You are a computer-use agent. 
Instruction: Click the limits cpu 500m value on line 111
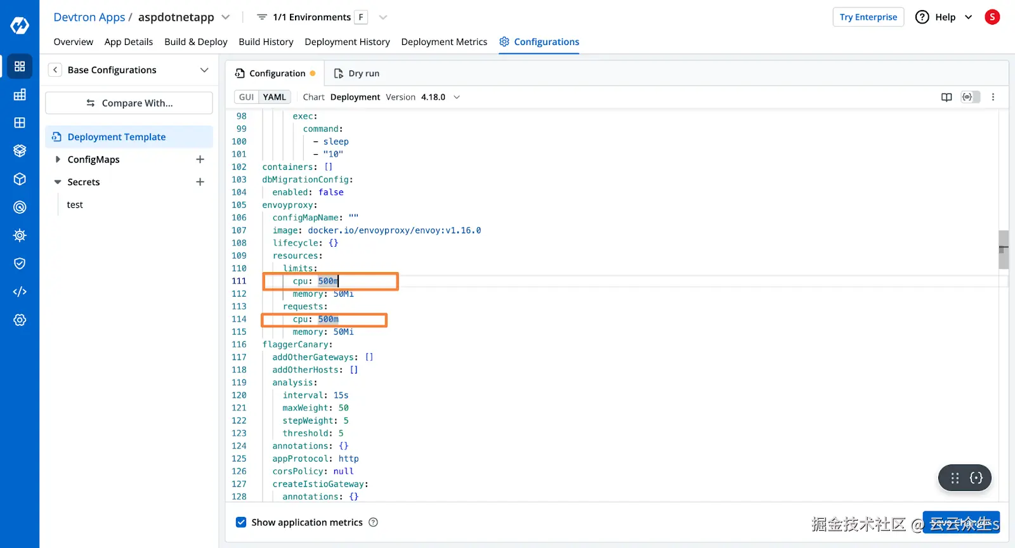click(328, 281)
